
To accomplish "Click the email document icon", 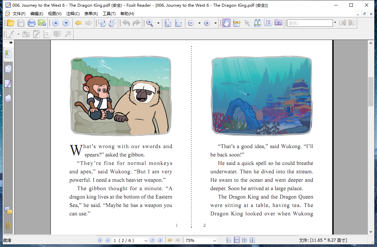I will click(42, 23).
